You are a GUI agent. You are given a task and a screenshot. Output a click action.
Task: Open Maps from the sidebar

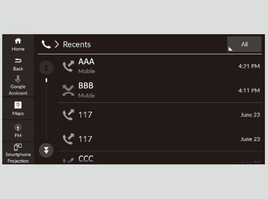coord(18,108)
